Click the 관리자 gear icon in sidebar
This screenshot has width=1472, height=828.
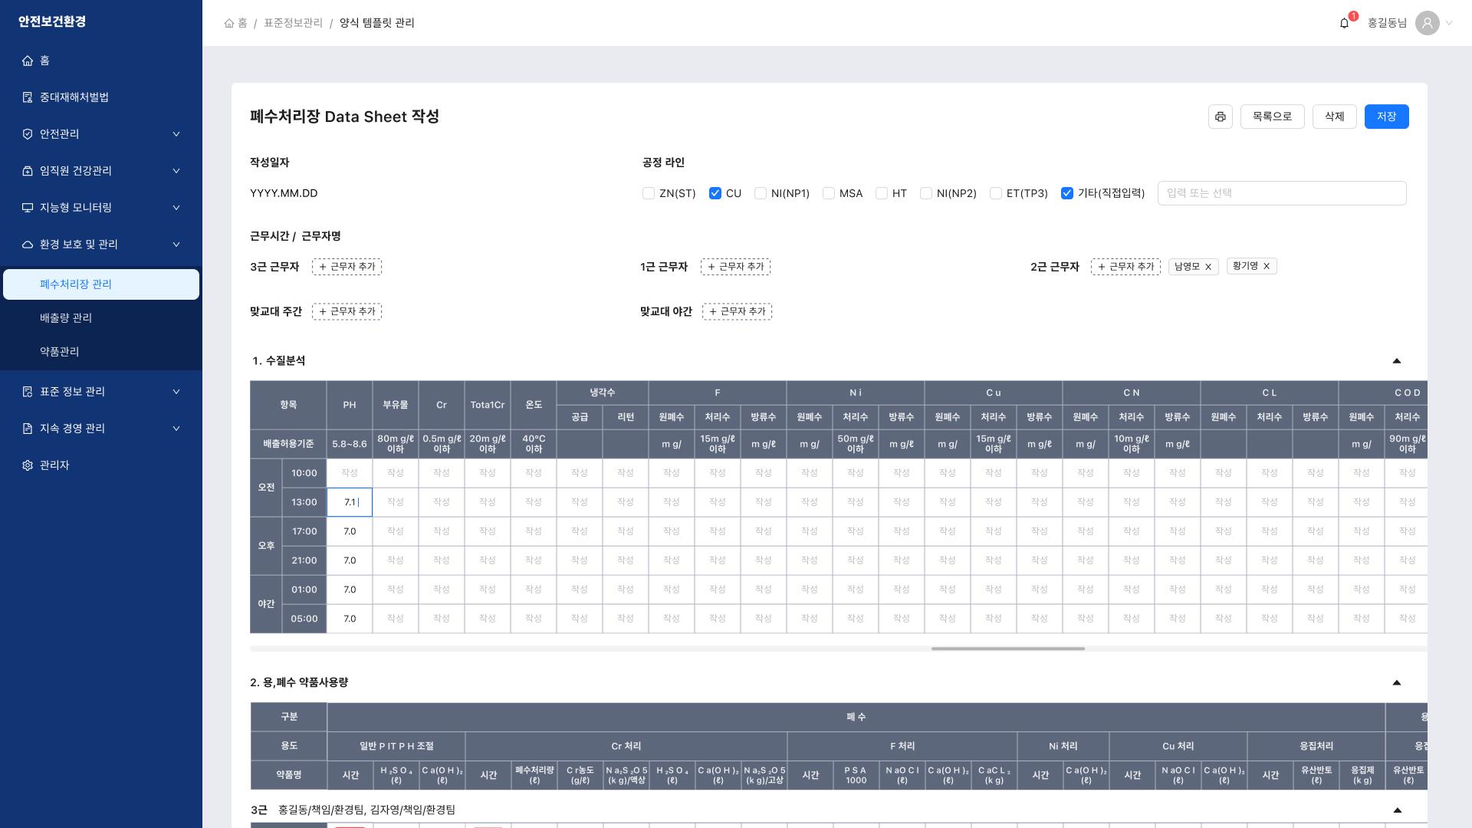pos(28,465)
